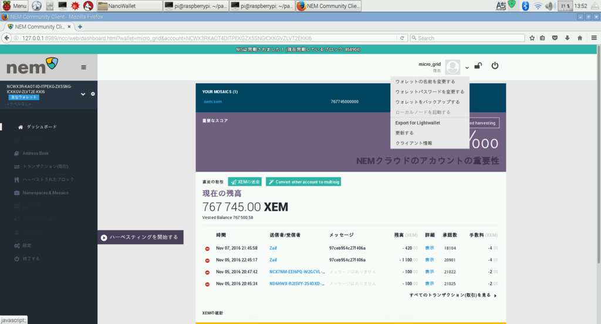Switch to the first pi@raspberrypi terminal task
The image size is (601, 324).
[x=196, y=6]
